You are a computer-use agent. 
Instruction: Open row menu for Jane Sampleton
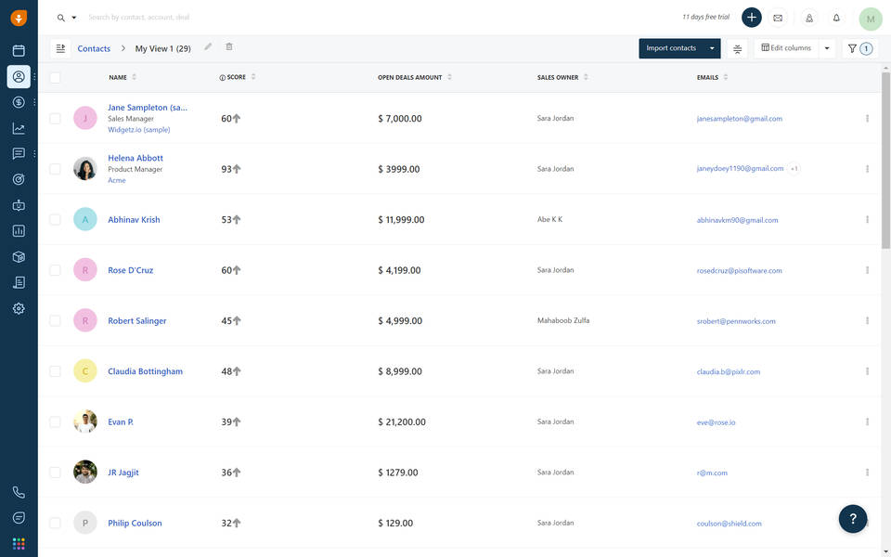coord(867,119)
